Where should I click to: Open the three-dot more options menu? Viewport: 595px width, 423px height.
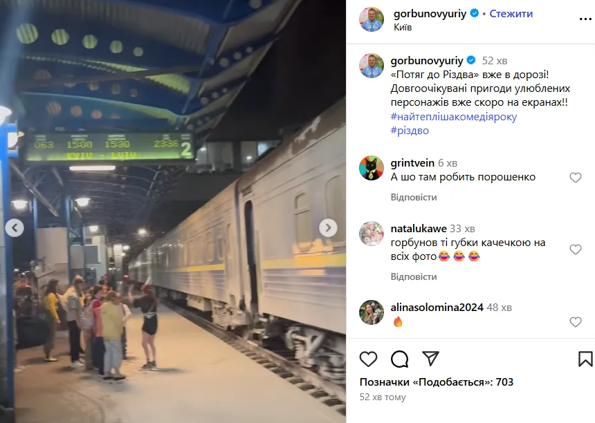(x=585, y=19)
